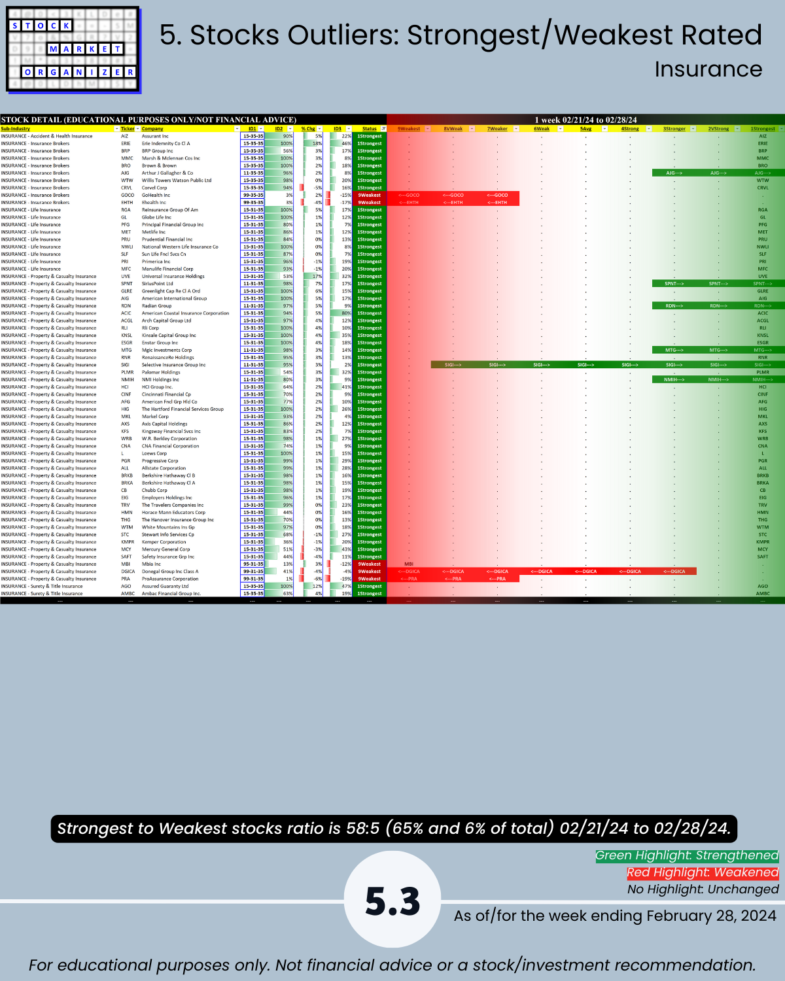Screen dimensions: 785x981
Task: Click the green 'AJG--->' cell under 3Stronger
Action: (x=674, y=173)
